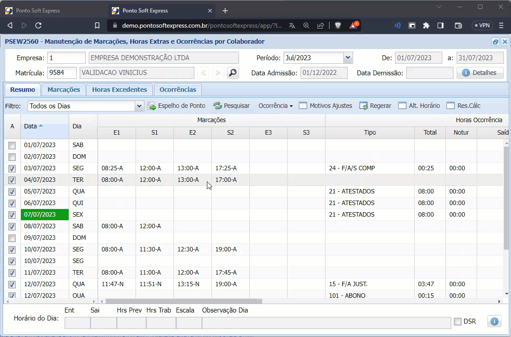Click the info icon next to DSR
Viewport: 511px width, 337px height.
click(x=494, y=321)
